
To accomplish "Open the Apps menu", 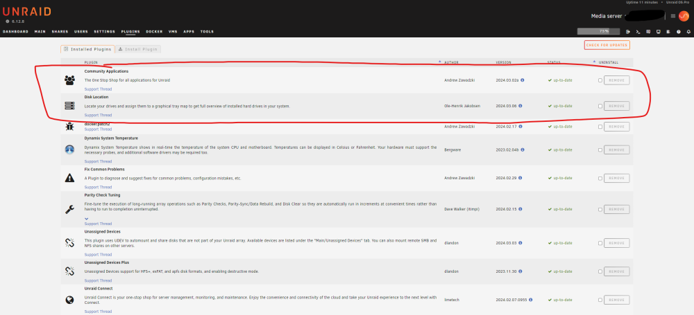I will [x=189, y=32].
